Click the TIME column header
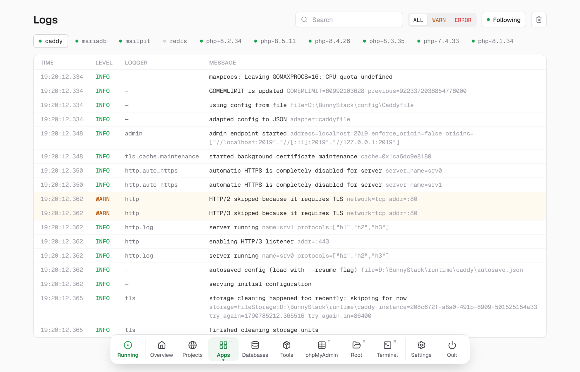The image size is (580, 372). pyautogui.click(x=47, y=63)
